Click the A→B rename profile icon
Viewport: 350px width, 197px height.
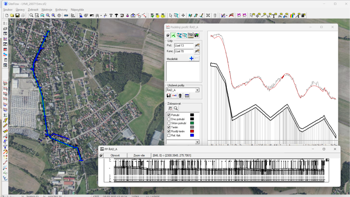point(174,96)
